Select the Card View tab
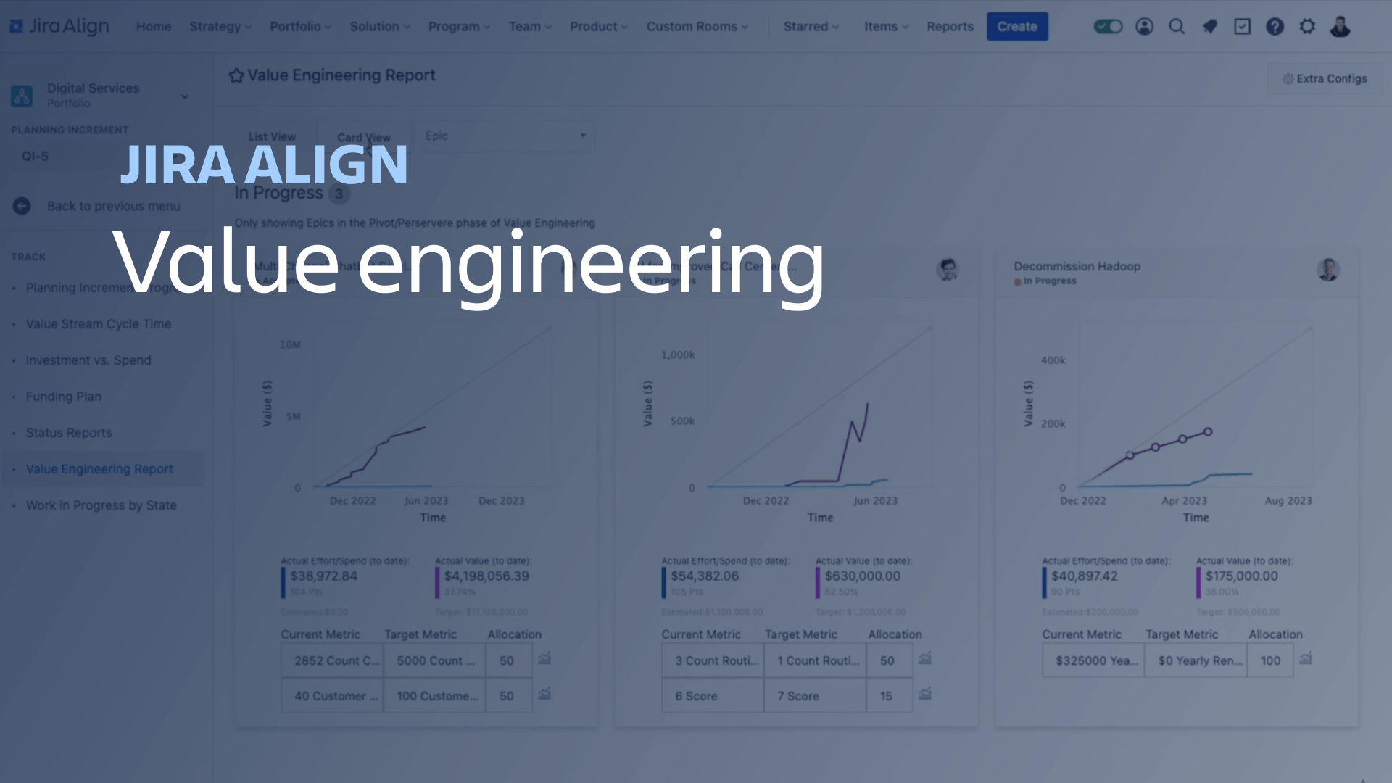The height and width of the screenshot is (783, 1392). coord(363,137)
